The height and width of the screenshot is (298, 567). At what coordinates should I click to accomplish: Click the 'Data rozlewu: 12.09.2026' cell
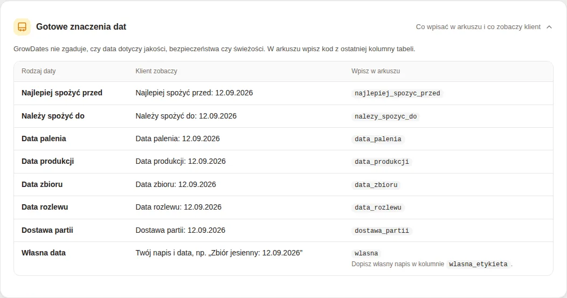(178, 207)
